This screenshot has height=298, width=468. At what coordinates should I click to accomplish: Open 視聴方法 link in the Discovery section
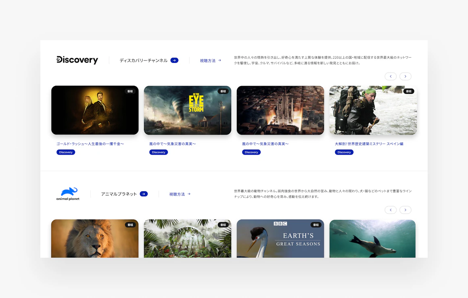pos(211,60)
